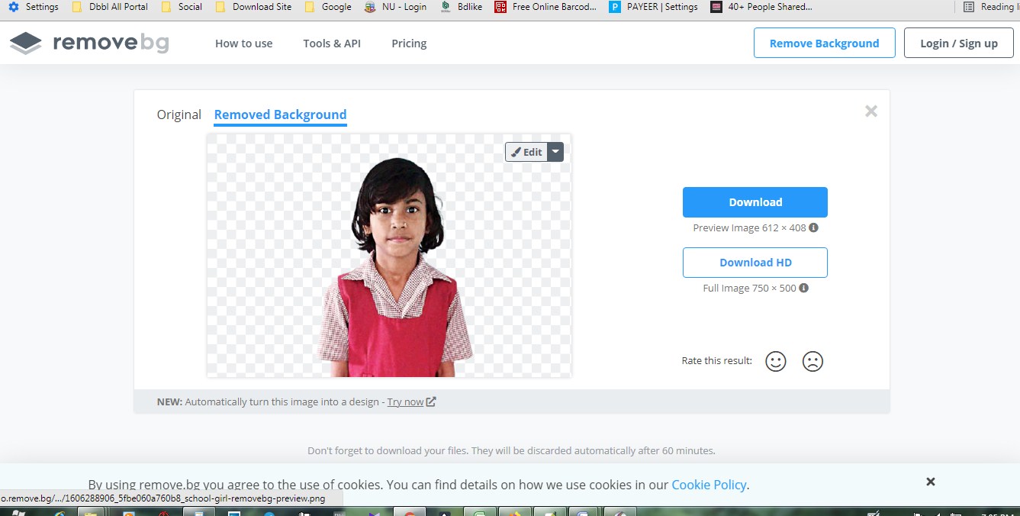
Task: Open the Social bookmark folder
Action: pyautogui.click(x=182, y=7)
